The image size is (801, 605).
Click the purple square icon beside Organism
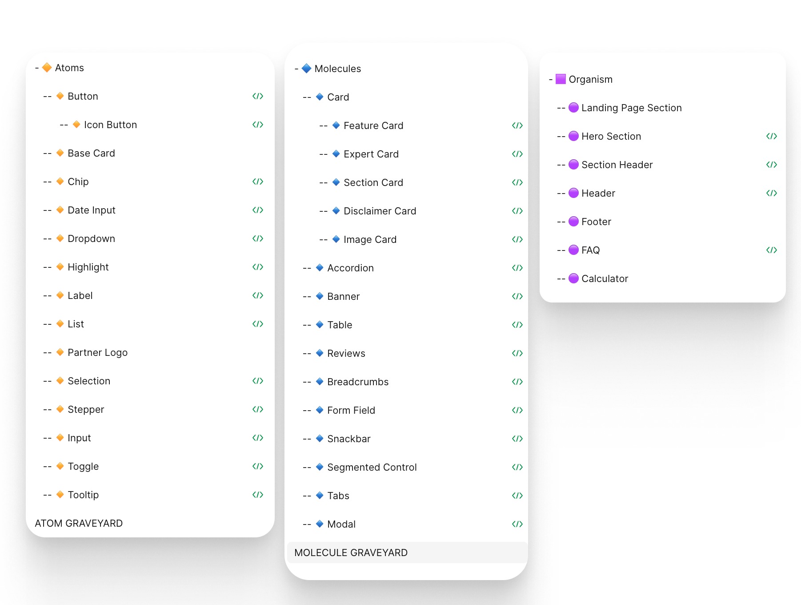560,79
